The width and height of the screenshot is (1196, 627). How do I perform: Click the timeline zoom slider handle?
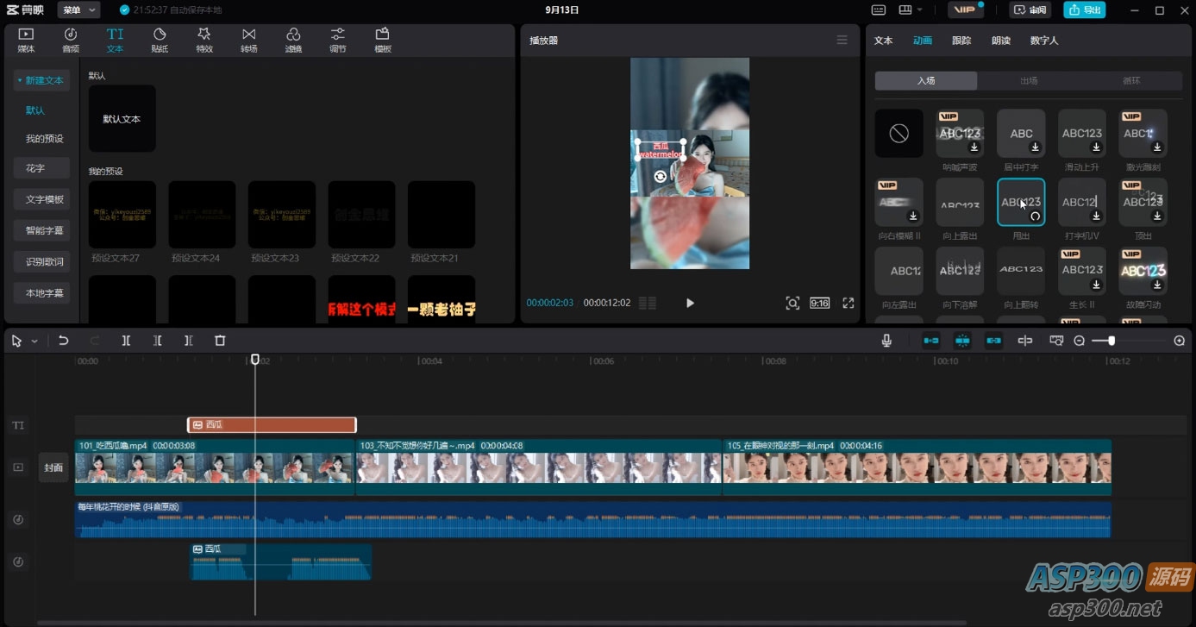pyautogui.click(x=1111, y=341)
